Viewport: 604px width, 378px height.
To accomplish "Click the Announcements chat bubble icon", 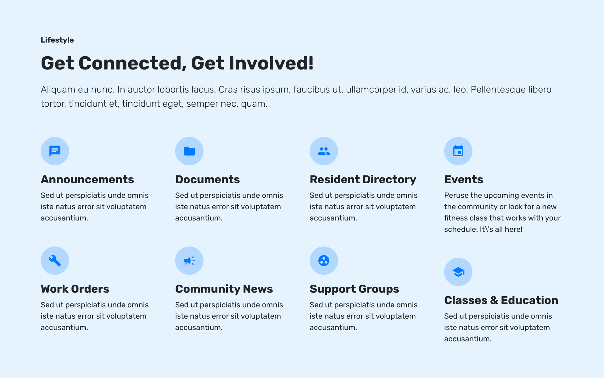I will tap(55, 151).
